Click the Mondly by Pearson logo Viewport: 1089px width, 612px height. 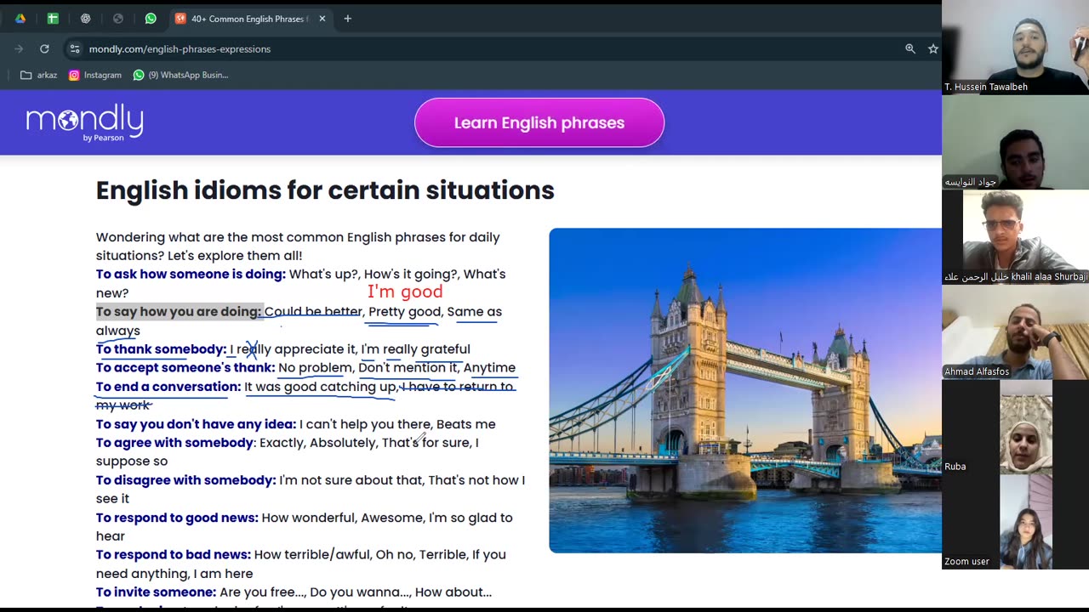(x=84, y=122)
